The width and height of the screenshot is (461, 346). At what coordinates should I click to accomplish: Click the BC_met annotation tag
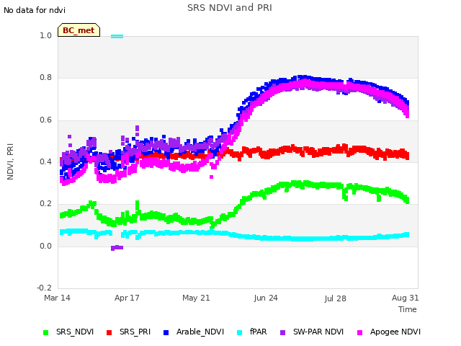coord(79,30)
